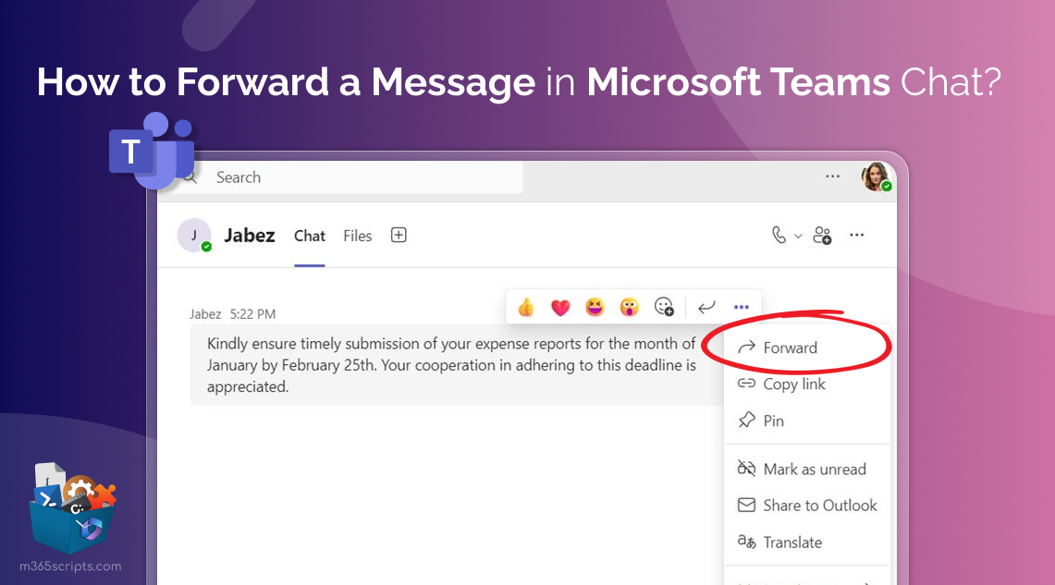Screen dimensions: 1055x585
Task: Start an audio call with Jabez
Action: point(779,235)
